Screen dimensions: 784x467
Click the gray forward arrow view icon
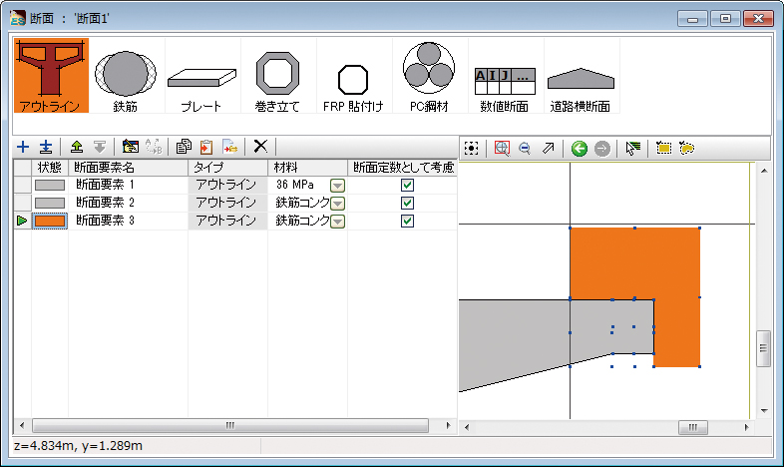[x=602, y=149]
